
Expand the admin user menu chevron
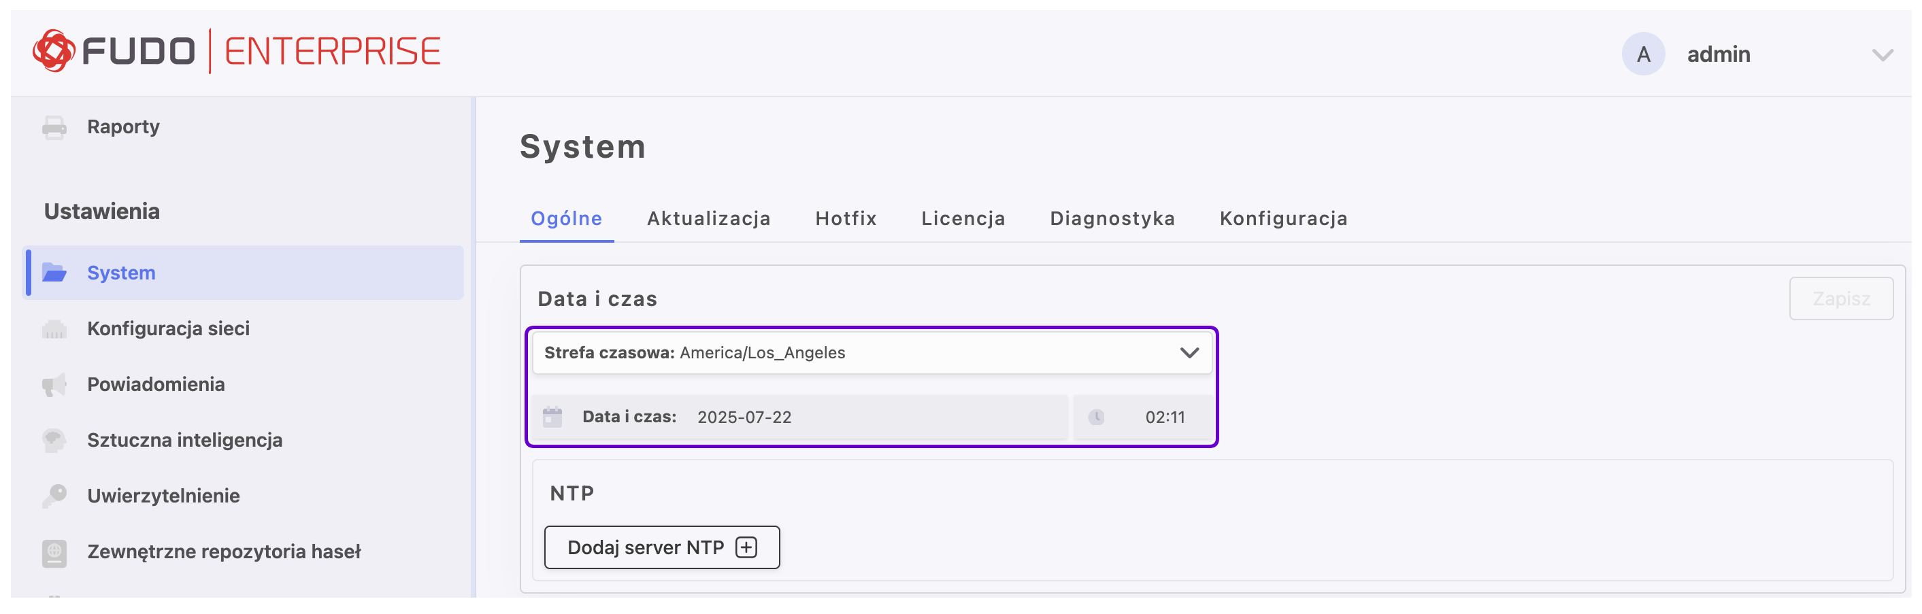[1883, 54]
